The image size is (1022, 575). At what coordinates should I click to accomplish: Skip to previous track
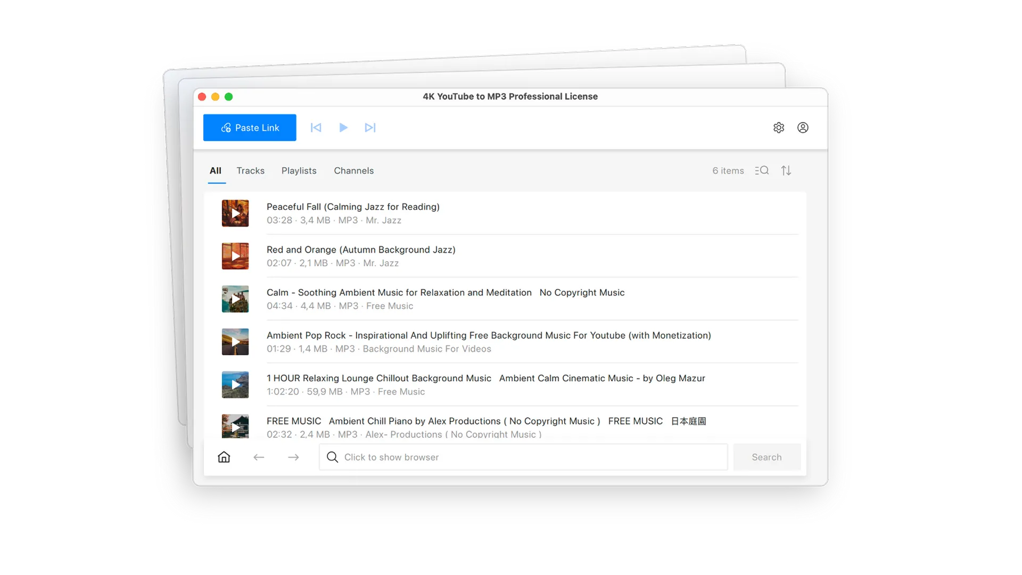click(316, 128)
